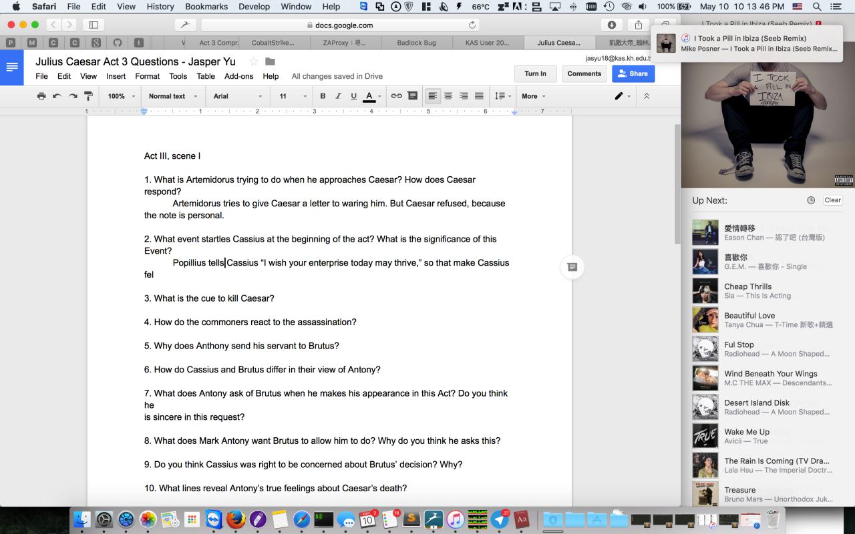Open the zoom 100% dropdown
The width and height of the screenshot is (855, 534).
click(121, 96)
